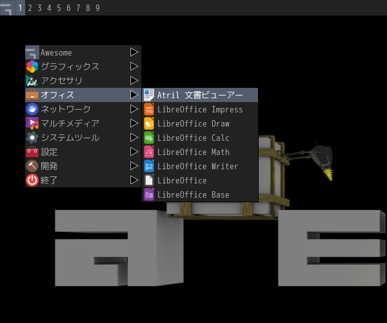Expand the 開発 submenu arrow
387x323 pixels.
tap(134, 166)
